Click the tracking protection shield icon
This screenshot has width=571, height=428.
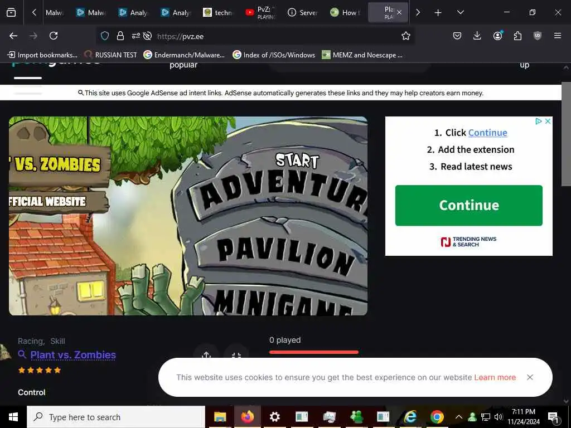click(x=105, y=36)
